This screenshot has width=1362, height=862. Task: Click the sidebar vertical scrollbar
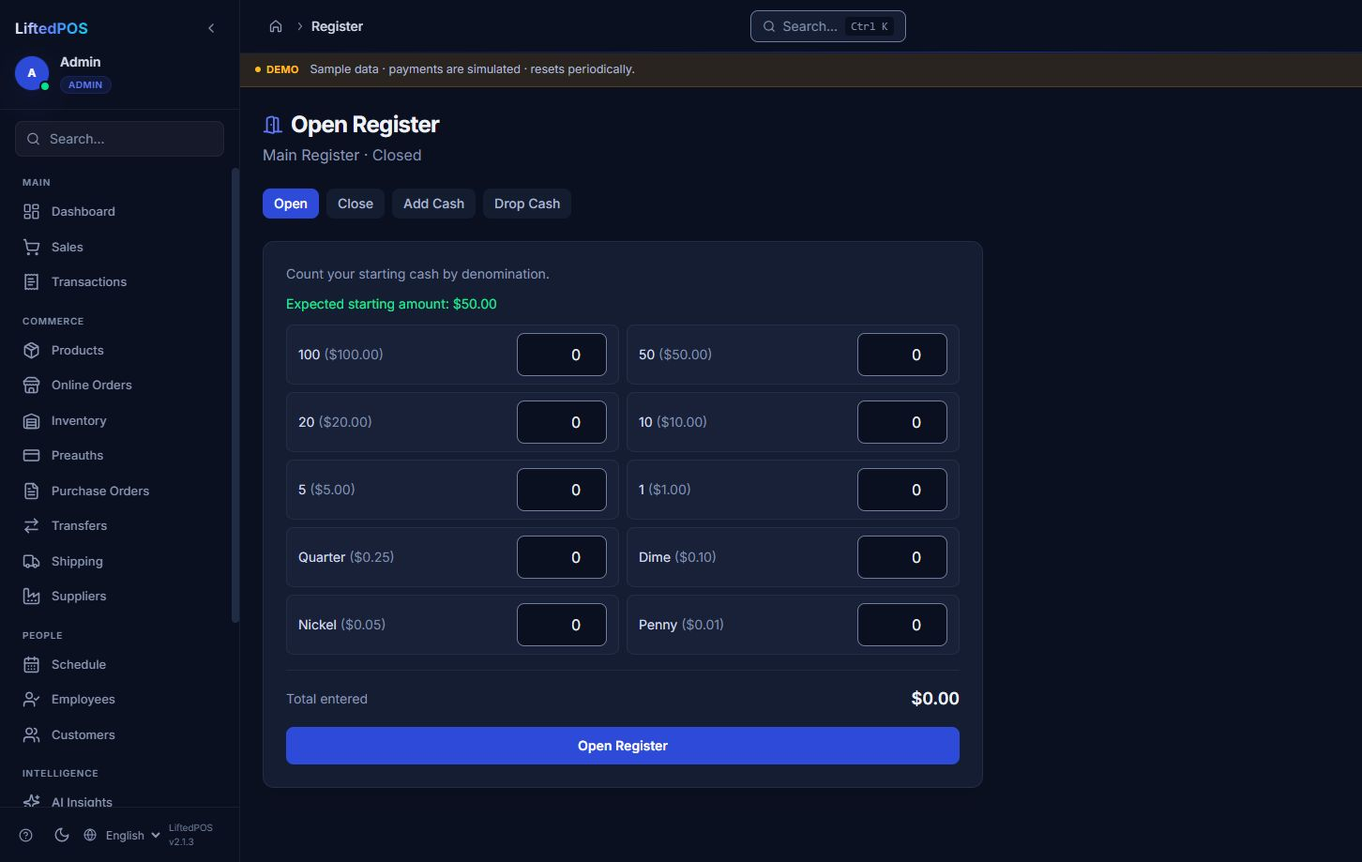[x=235, y=395]
